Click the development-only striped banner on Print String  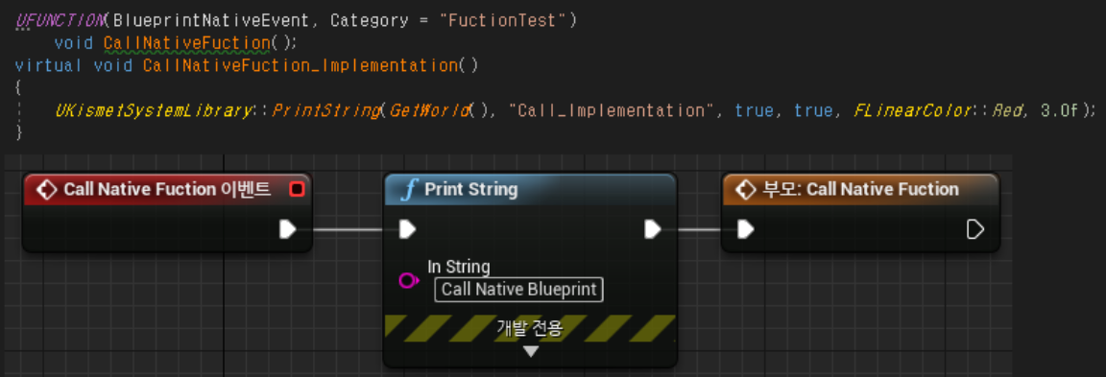coord(530,328)
